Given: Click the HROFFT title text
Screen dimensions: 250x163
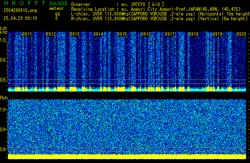Looking at the screenshot, I should point(25,3).
